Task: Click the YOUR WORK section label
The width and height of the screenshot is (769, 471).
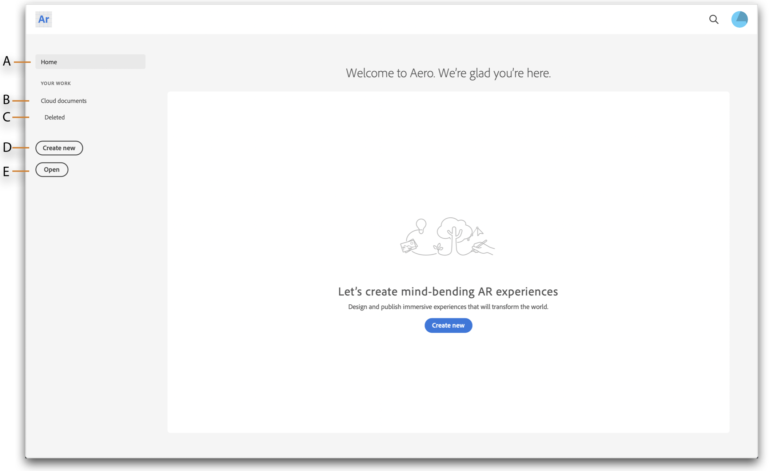Action: click(56, 83)
